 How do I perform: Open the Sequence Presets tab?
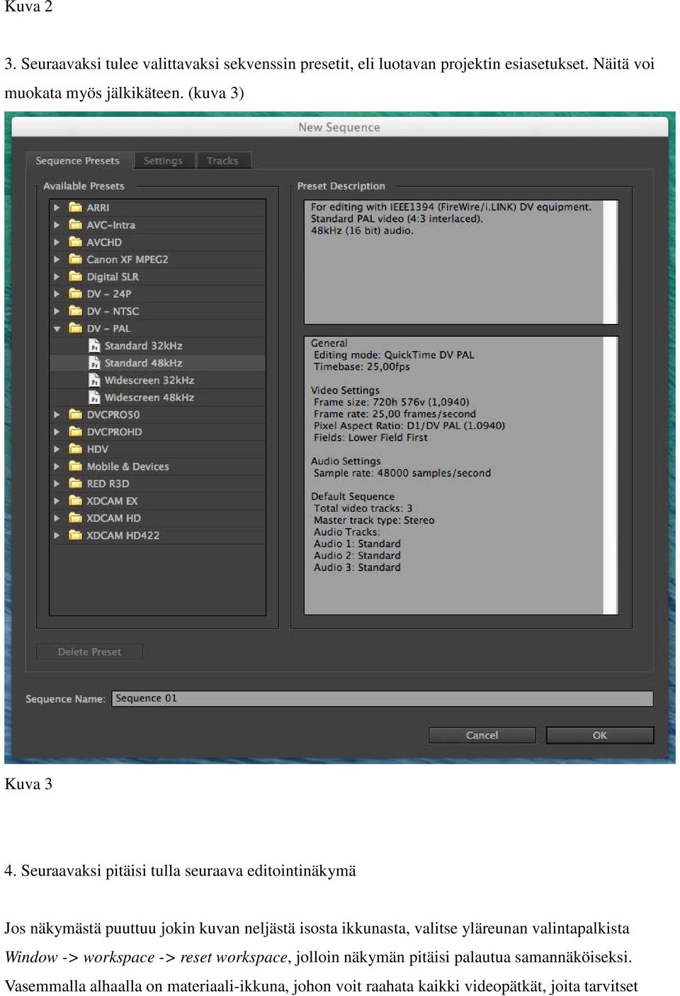(x=79, y=161)
